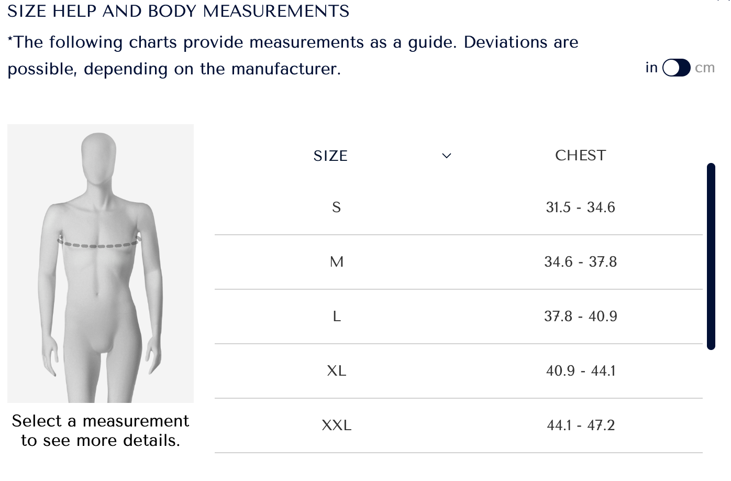The width and height of the screenshot is (731, 481).
Task: Select the L size row
Action: pos(458,316)
